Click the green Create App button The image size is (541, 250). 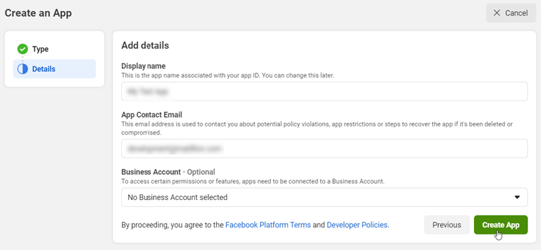click(500, 225)
